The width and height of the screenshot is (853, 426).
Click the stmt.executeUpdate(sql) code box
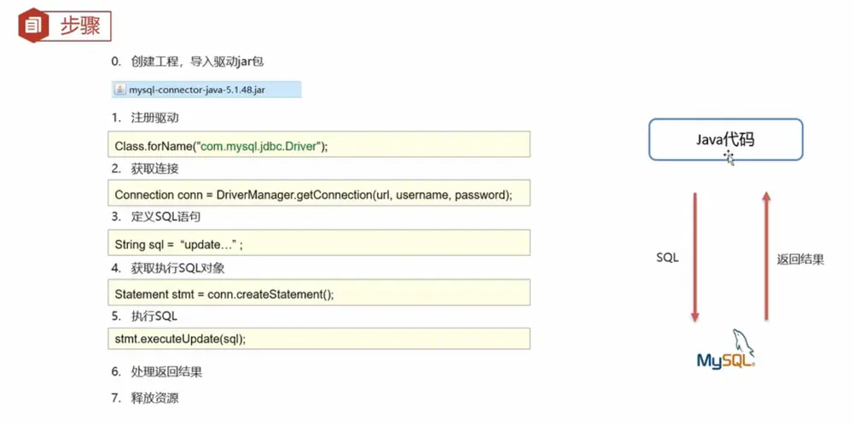[319, 338]
